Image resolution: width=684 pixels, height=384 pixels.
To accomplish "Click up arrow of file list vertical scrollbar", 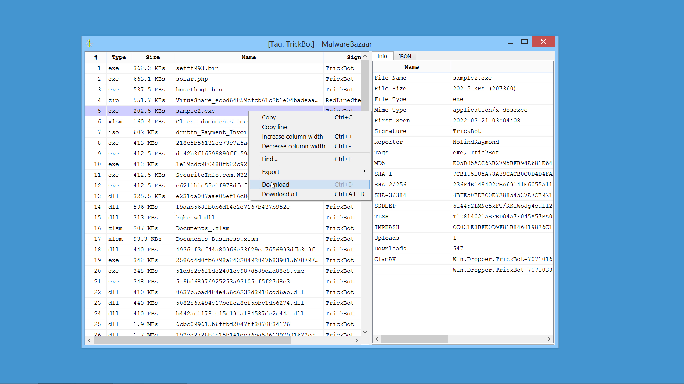I will tap(365, 56).
